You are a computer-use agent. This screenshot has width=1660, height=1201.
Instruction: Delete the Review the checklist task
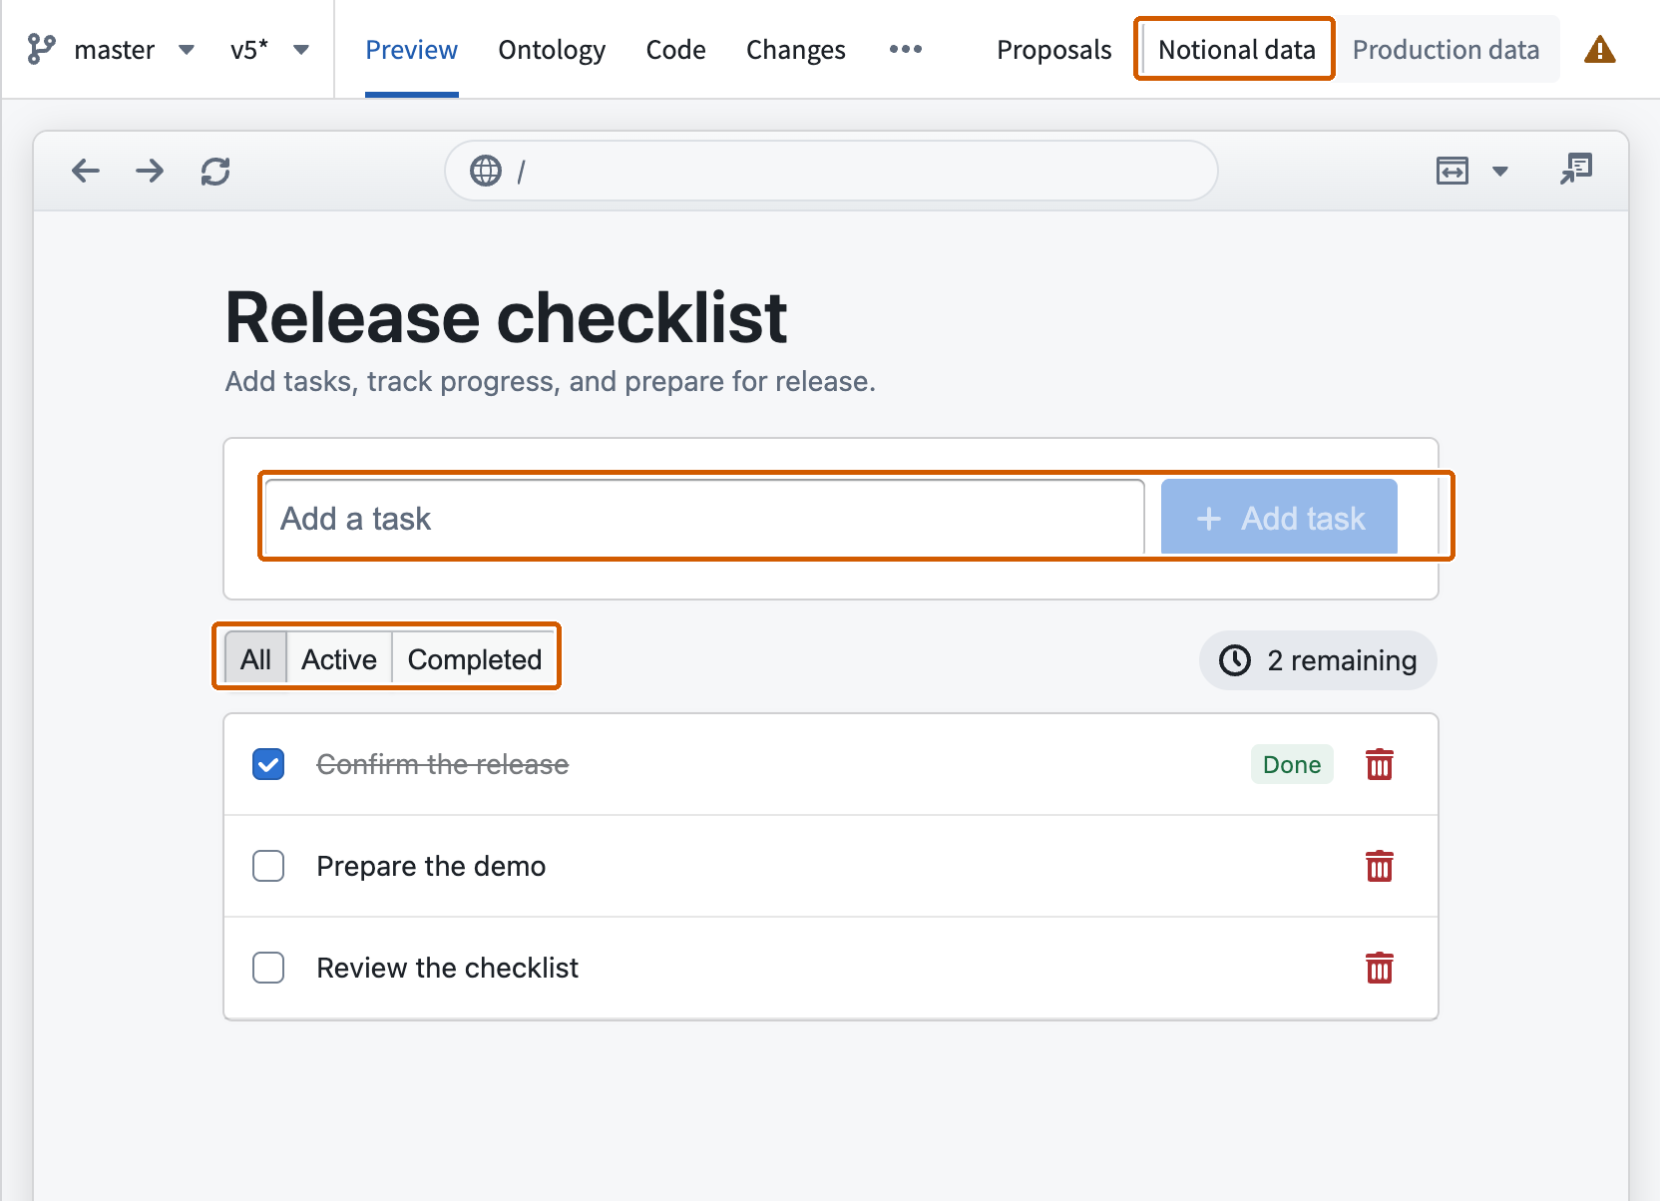(1380, 968)
